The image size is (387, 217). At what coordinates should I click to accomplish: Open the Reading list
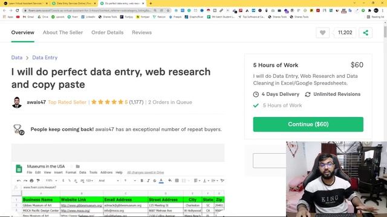pyautogui.click(x=376, y=17)
